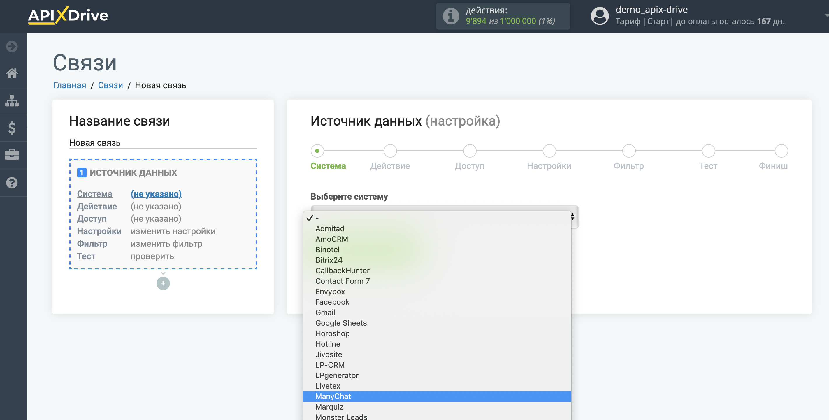Select the Фильтр step circle

[x=629, y=151]
